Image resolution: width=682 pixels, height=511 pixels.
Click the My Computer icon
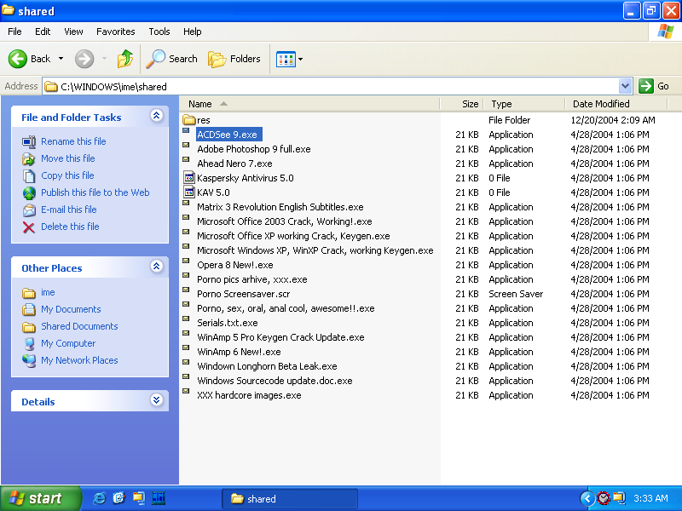point(29,344)
